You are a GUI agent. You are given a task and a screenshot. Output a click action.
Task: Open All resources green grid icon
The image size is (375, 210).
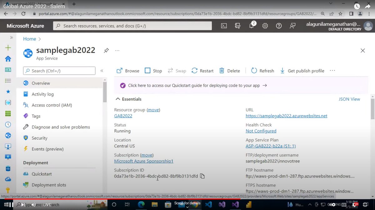point(8,114)
